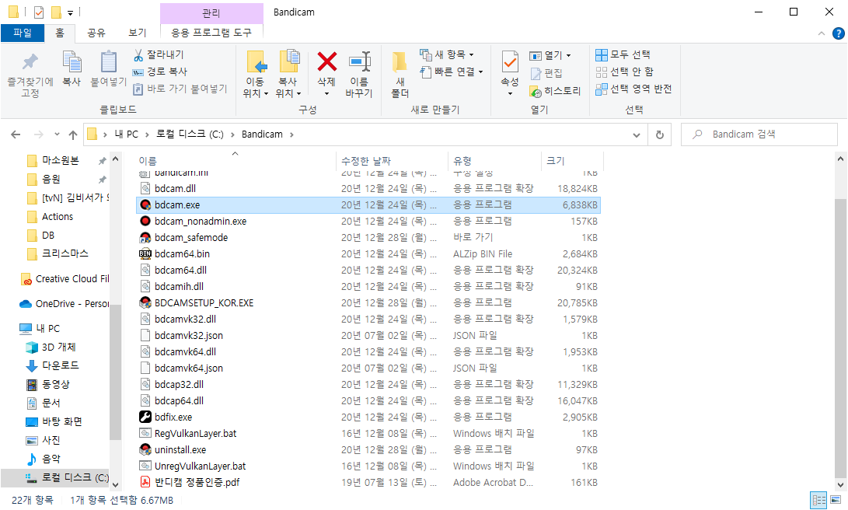
Task: Expand the address bar history dropdown
Action: [637, 134]
